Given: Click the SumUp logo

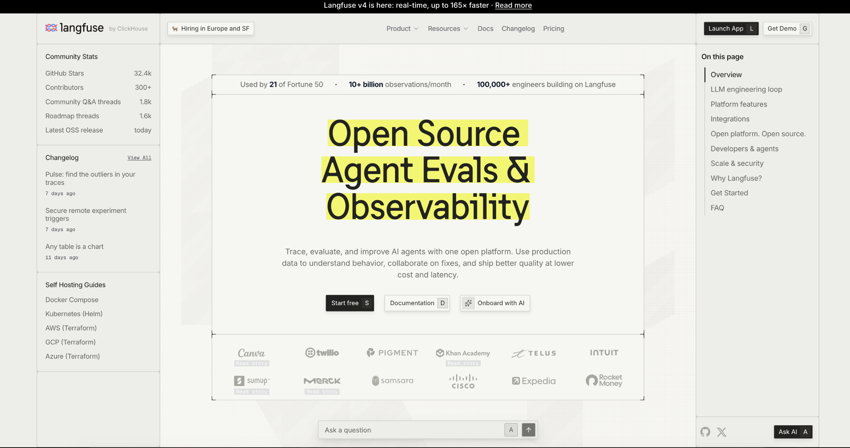Looking at the screenshot, I should (252, 380).
